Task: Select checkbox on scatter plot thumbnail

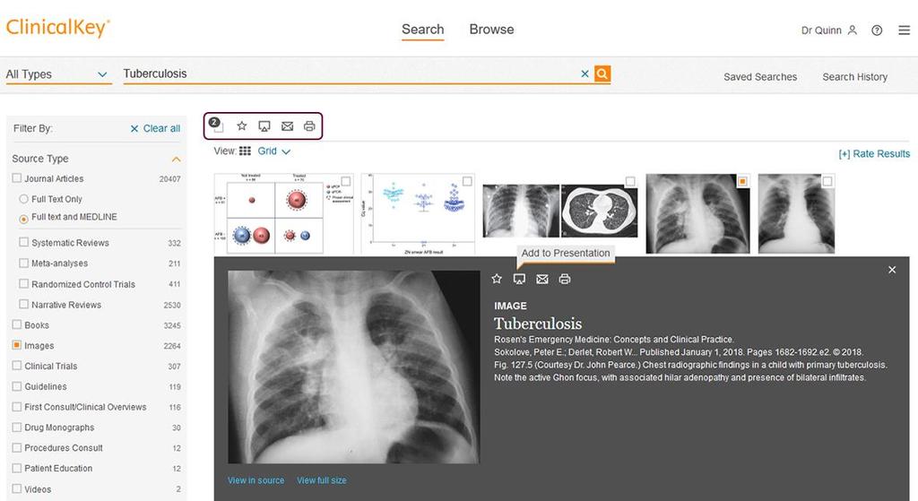Action: [x=467, y=181]
